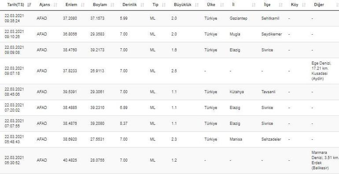
Task: Select the 09:09:08 Elazig Sivrice row
Action: point(169,50)
